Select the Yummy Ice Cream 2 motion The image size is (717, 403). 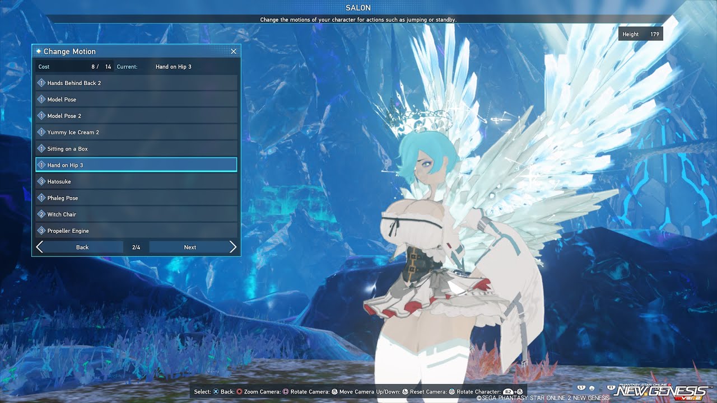136,132
